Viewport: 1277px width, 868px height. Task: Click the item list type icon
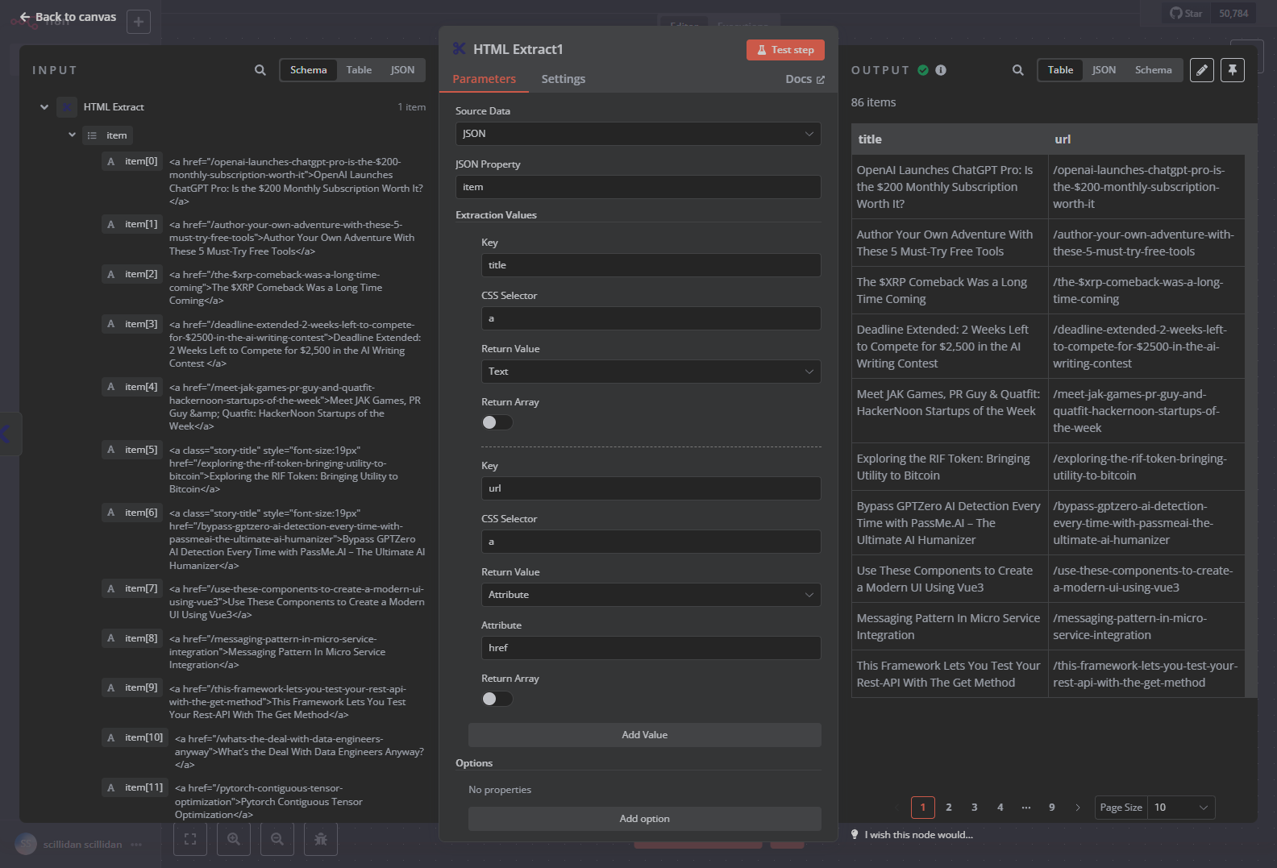[92, 135]
